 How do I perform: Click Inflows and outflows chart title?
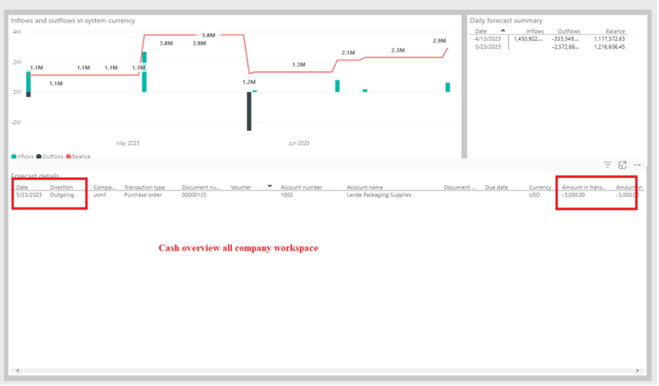tap(73, 20)
